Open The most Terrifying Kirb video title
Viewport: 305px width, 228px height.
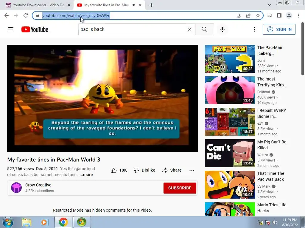pyautogui.click(x=272, y=82)
